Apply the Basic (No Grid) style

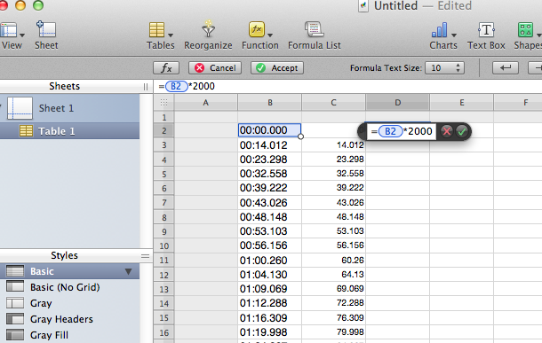[x=70, y=287]
